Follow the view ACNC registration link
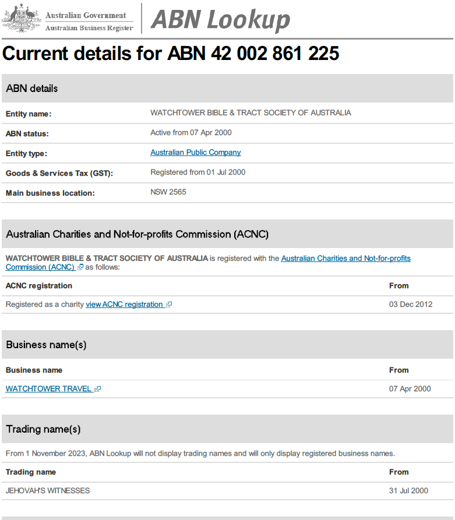The height and width of the screenshot is (520, 455). [x=124, y=305]
